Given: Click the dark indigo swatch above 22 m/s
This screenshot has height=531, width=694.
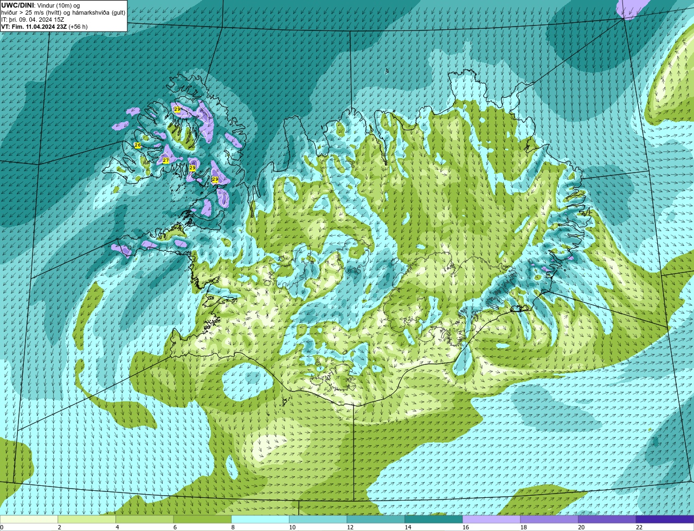Looking at the screenshot, I should tap(665, 519).
